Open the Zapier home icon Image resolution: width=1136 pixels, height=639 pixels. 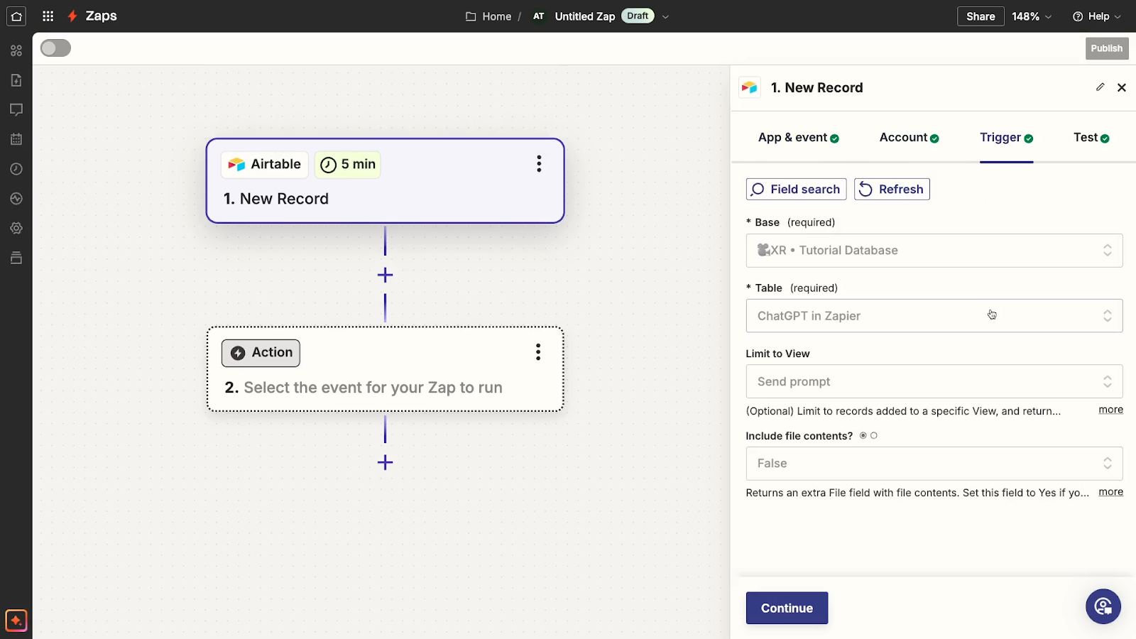tap(16, 16)
